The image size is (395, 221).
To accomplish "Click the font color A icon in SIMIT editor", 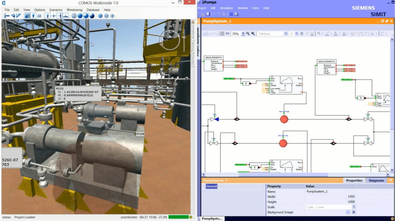I will pyautogui.click(x=335, y=34).
